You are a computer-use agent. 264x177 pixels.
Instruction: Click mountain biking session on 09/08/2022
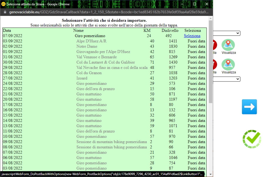pyautogui.click(x=112, y=142)
